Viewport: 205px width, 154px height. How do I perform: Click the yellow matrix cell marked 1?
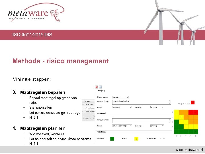click(x=181, y=117)
